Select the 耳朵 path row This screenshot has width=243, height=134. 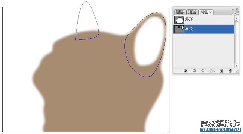(x=204, y=29)
